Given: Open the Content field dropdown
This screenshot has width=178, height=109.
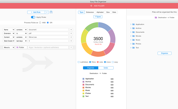Looking at the screenshot, I should (x=9, y=37).
